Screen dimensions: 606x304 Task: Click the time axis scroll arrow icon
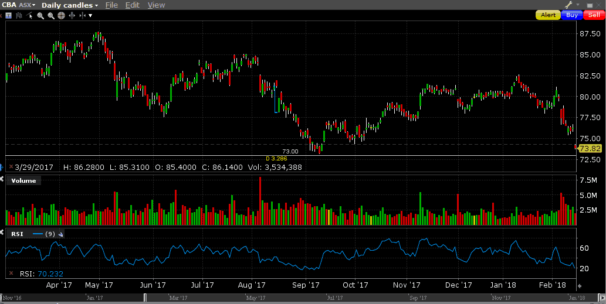click(x=580, y=286)
